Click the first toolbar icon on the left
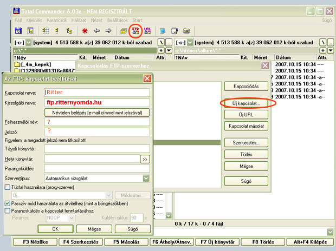 (x=18, y=31)
